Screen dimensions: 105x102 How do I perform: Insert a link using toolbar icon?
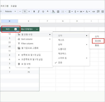pos(94,12)
